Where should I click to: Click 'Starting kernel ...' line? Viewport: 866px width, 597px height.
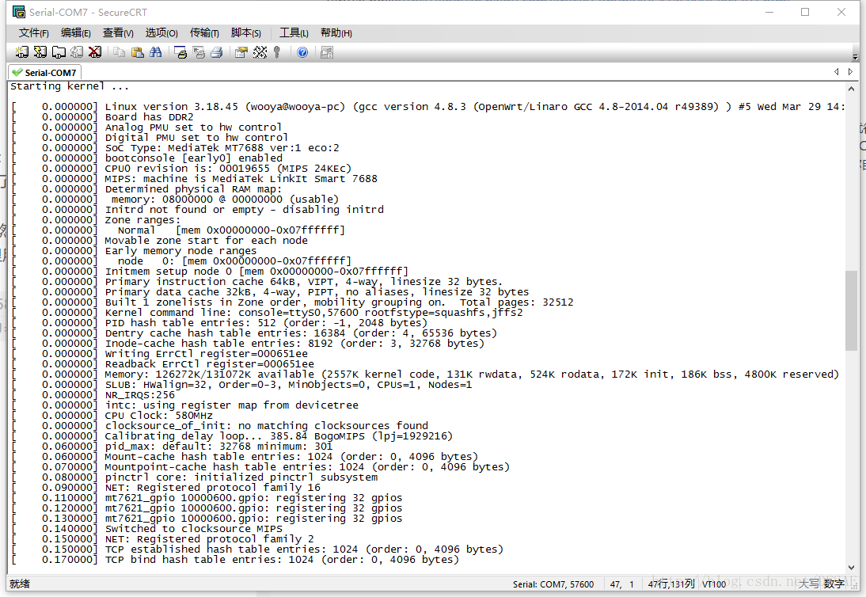pos(70,86)
